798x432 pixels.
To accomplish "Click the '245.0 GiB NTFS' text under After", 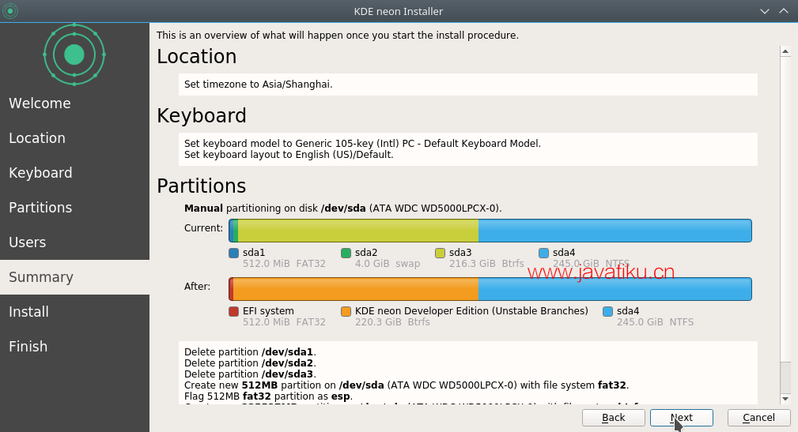I will [x=655, y=322].
